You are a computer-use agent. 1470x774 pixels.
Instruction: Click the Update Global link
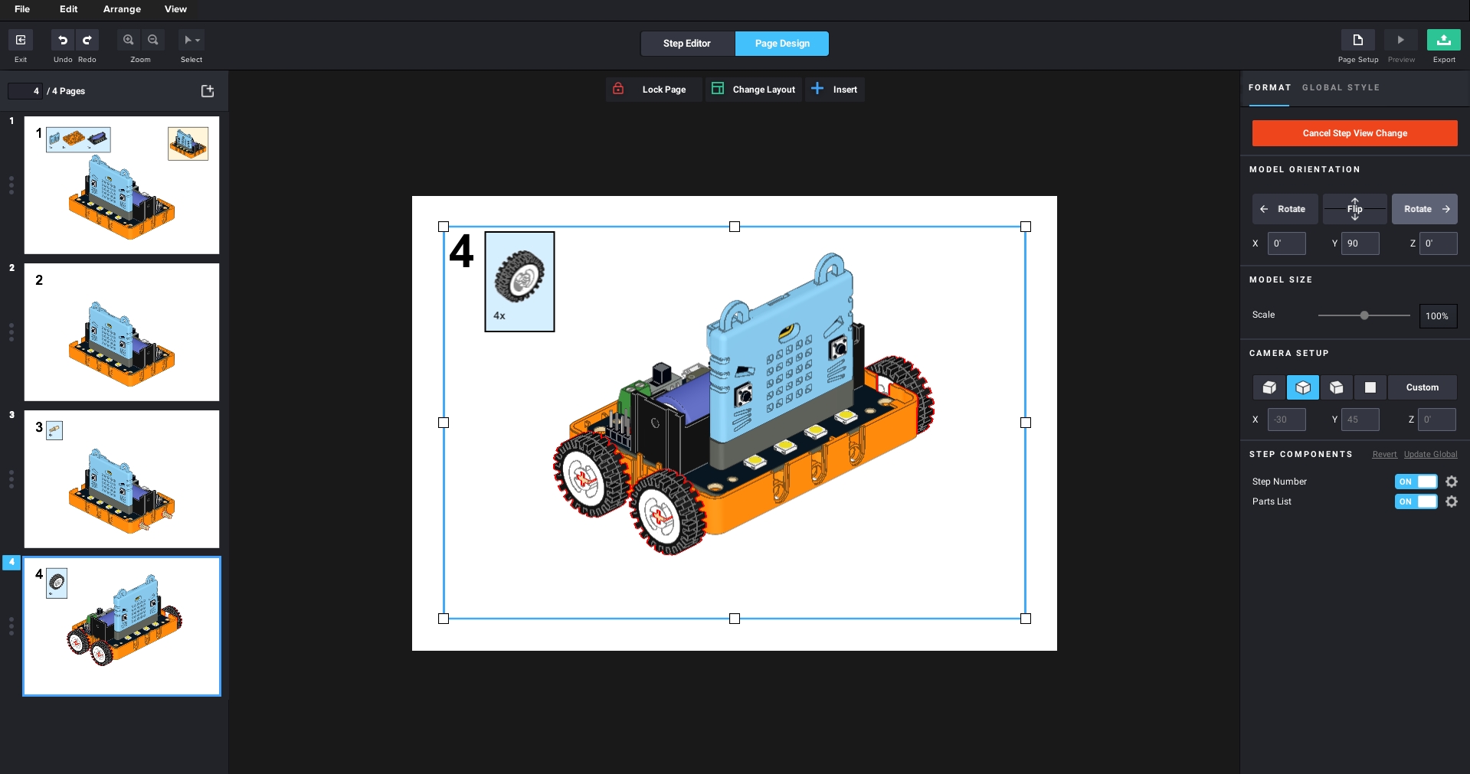pyautogui.click(x=1430, y=455)
